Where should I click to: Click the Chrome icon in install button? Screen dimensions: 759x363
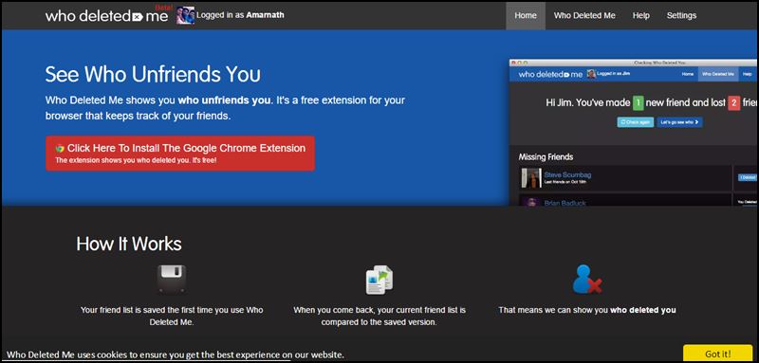point(60,149)
